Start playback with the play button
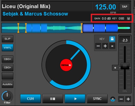This screenshot has width=135, height=106. pos(75,99)
